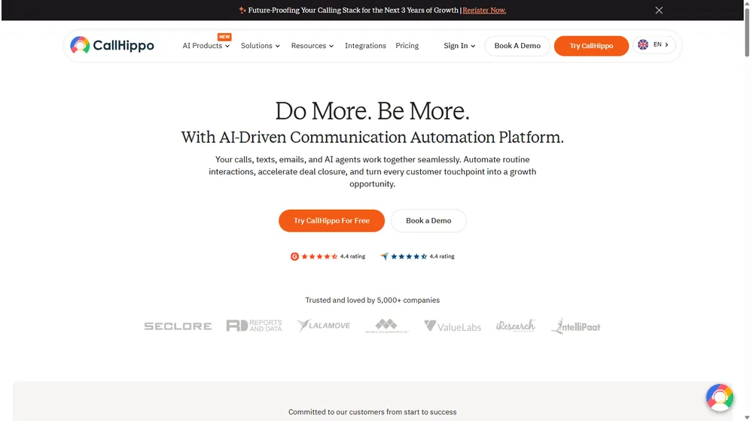Close the announcement banner
753x421 pixels.
click(x=659, y=10)
